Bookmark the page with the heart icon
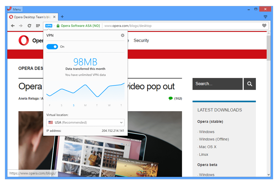The width and height of the screenshot is (278, 185). [264, 25]
